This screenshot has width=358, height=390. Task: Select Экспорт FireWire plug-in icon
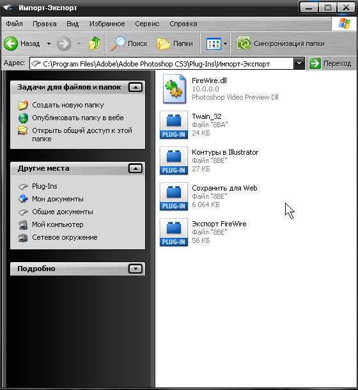pyautogui.click(x=174, y=232)
